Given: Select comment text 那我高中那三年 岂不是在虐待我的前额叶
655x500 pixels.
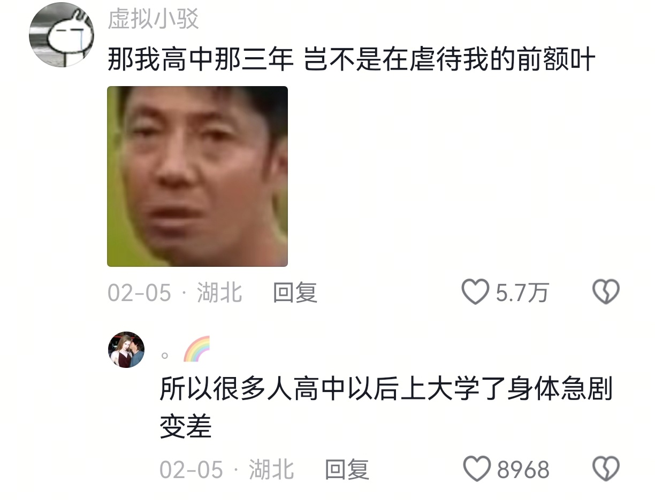Looking at the screenshot, I should tap(352, 59).
